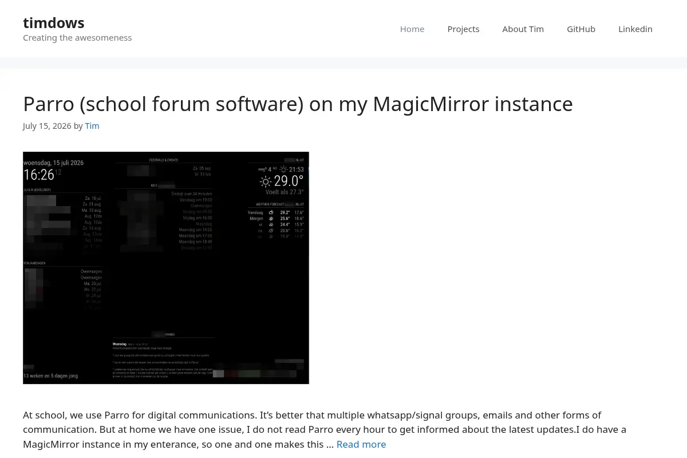Open the About Tim page

click(x=523, y=29)
